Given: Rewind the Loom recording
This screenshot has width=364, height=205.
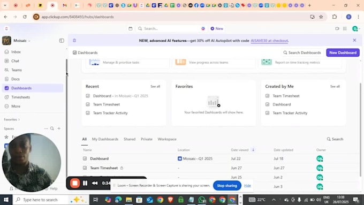Looking at the screenshot, I should (95, 183).
